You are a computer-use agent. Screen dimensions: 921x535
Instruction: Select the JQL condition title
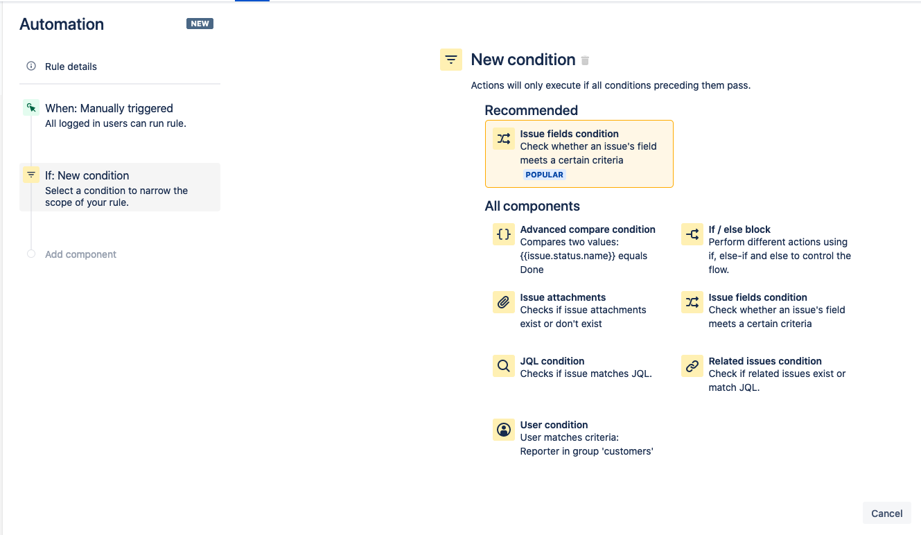pyautogui.click(x=552, y=361)
